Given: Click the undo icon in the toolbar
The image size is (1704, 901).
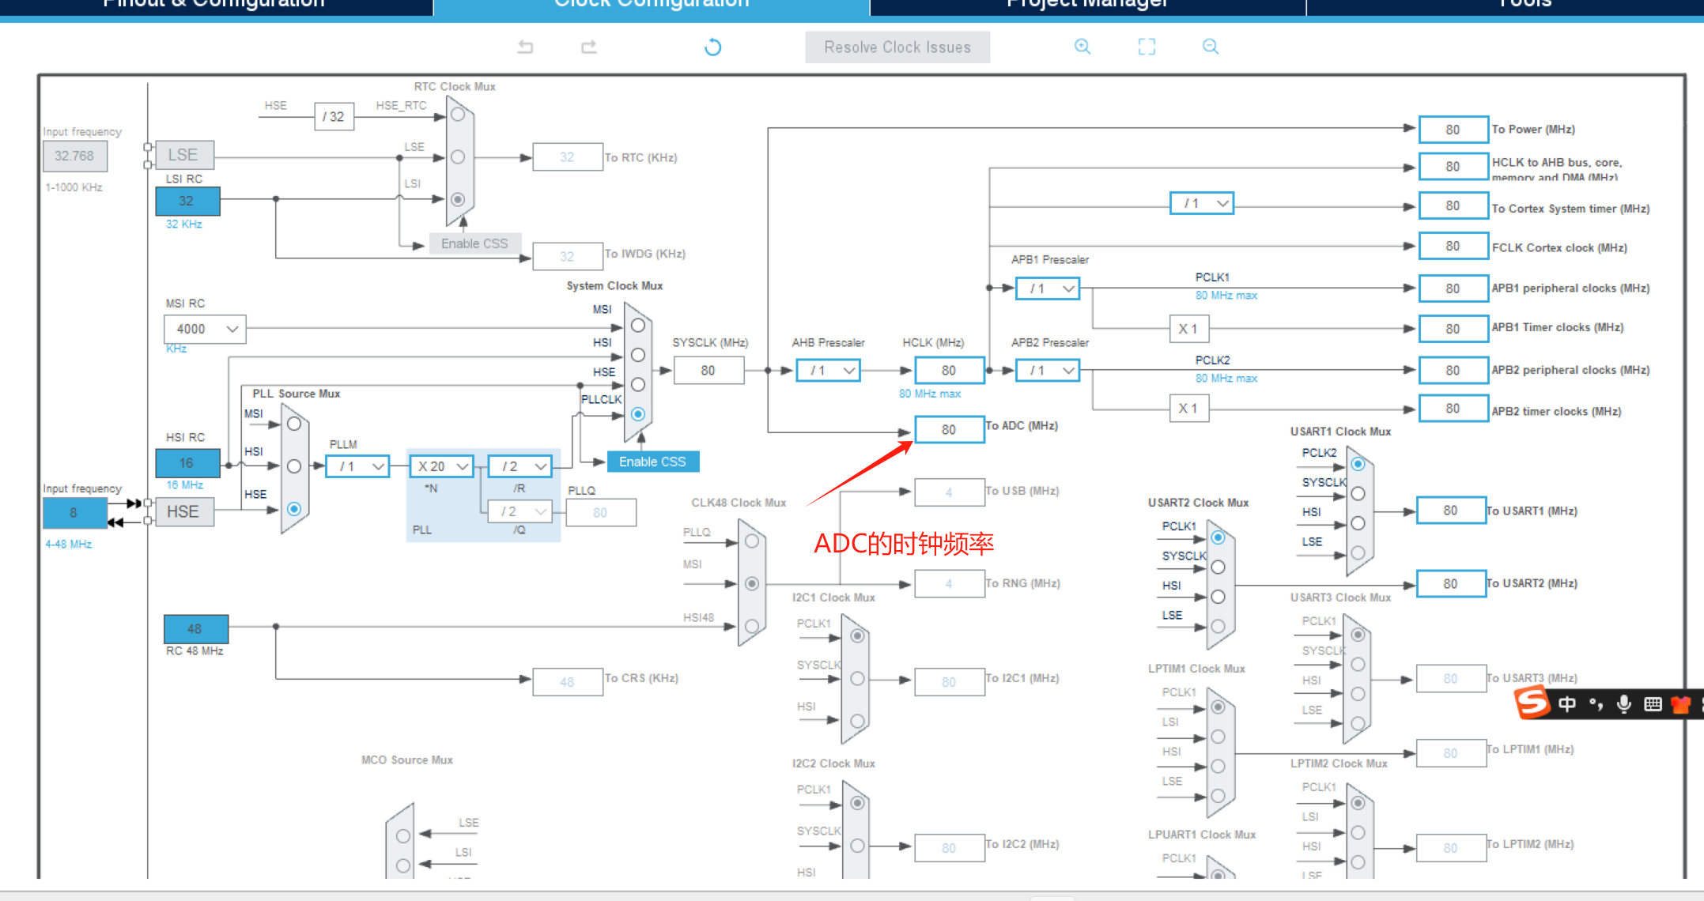Looking at the screenshot, I should click(x=527, y=47).
